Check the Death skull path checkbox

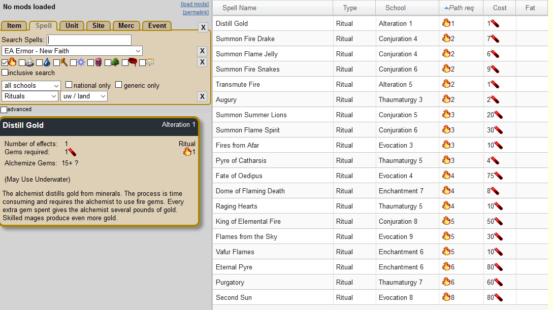90,63
